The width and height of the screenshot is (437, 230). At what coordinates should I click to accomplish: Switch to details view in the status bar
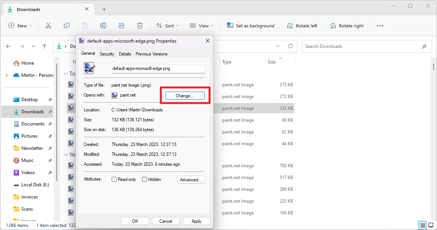[422, 225]
